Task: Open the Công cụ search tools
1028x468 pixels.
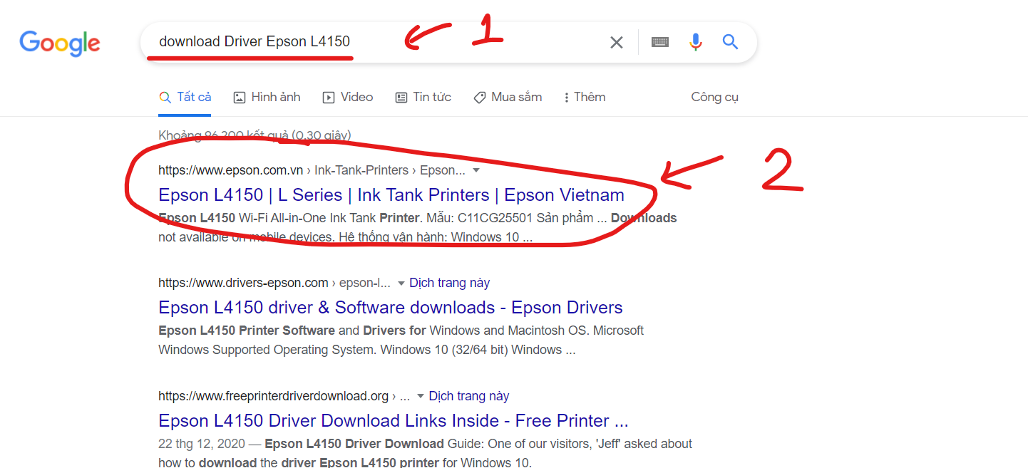Action: pyautogui.click(x=714, y=98)
